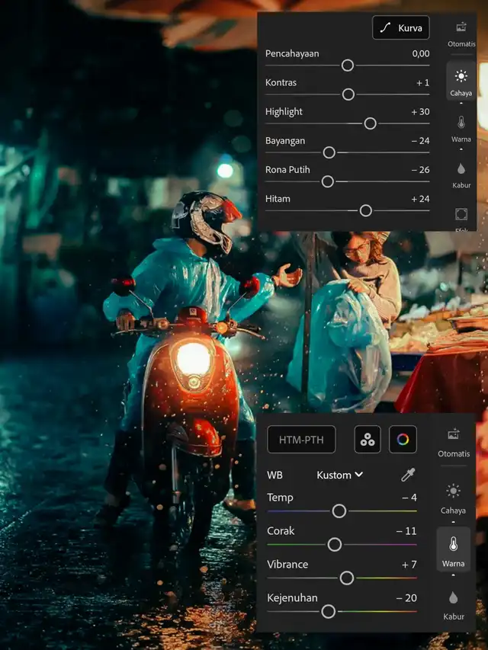Click the Highlight slider handle

tap(370, 123)
